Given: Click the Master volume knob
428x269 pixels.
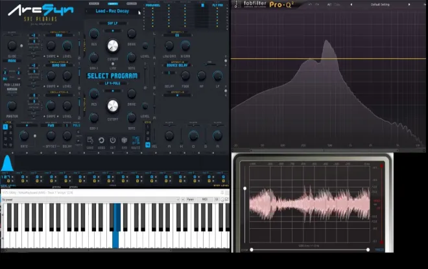Looking at the screenshot, I should pos(12,106).
